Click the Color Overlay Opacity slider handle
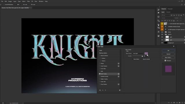 click(142, 56)
